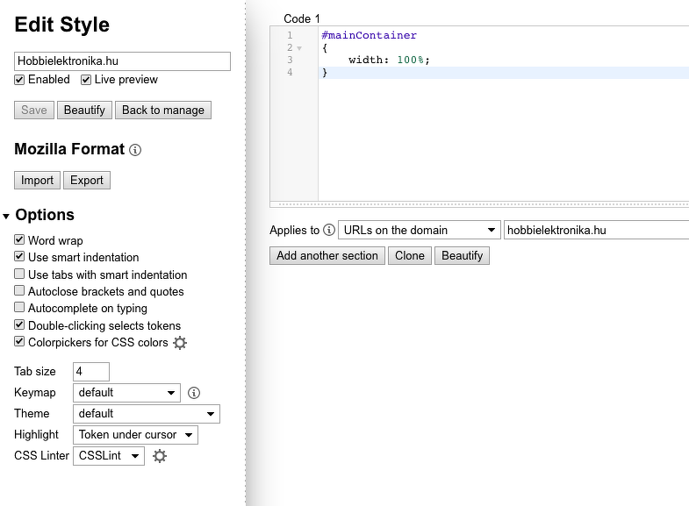This screenshot has height=506, width=689.
Task: Toggle the Enabled checkbox
Action: pyautogui.click(x=20, y=80)
